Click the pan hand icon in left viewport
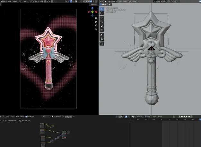This screenshot has width=201, height=147. coord(96,22)
